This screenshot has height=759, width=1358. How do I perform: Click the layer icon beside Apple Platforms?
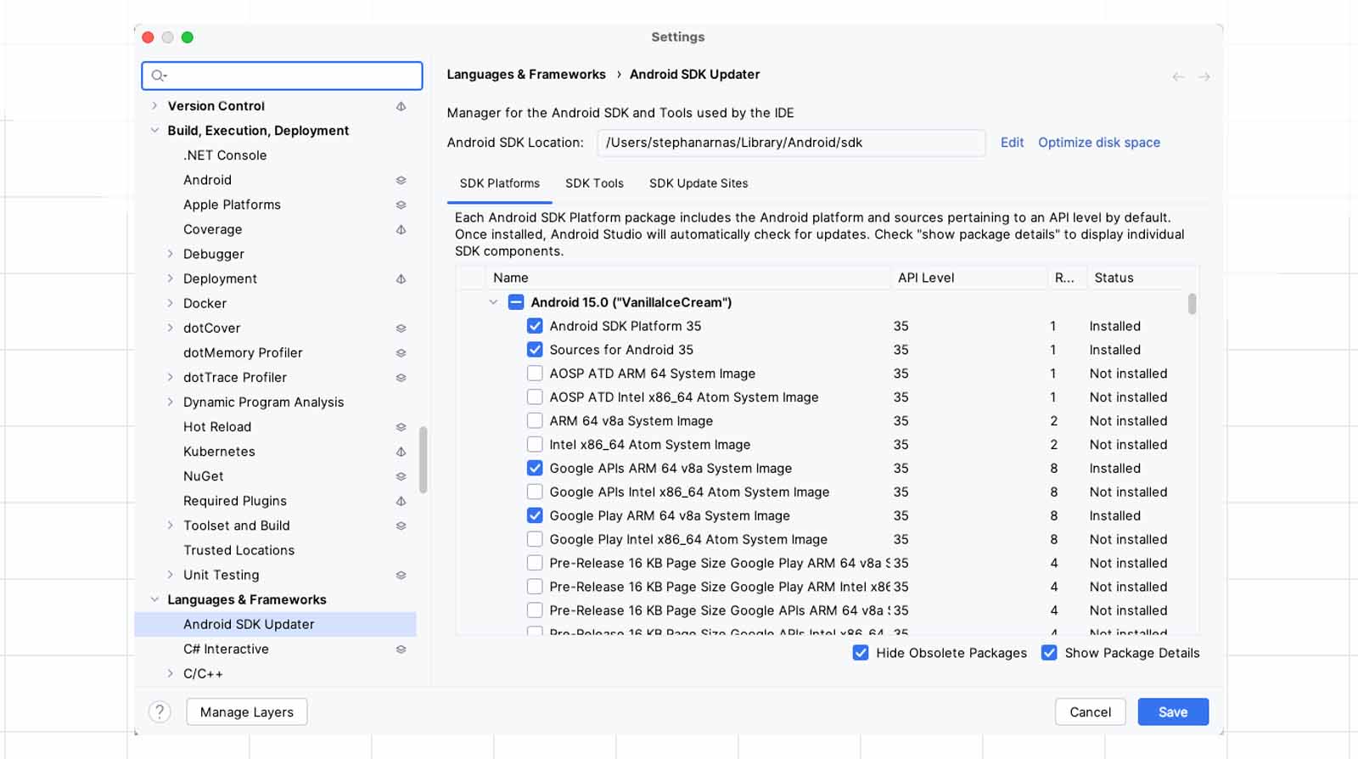coord(401,205)
